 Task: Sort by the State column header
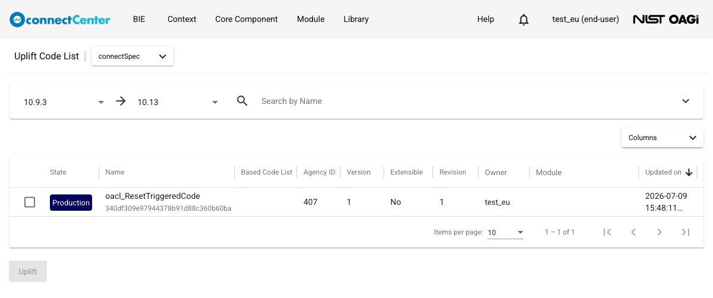[x=58, y=172]
